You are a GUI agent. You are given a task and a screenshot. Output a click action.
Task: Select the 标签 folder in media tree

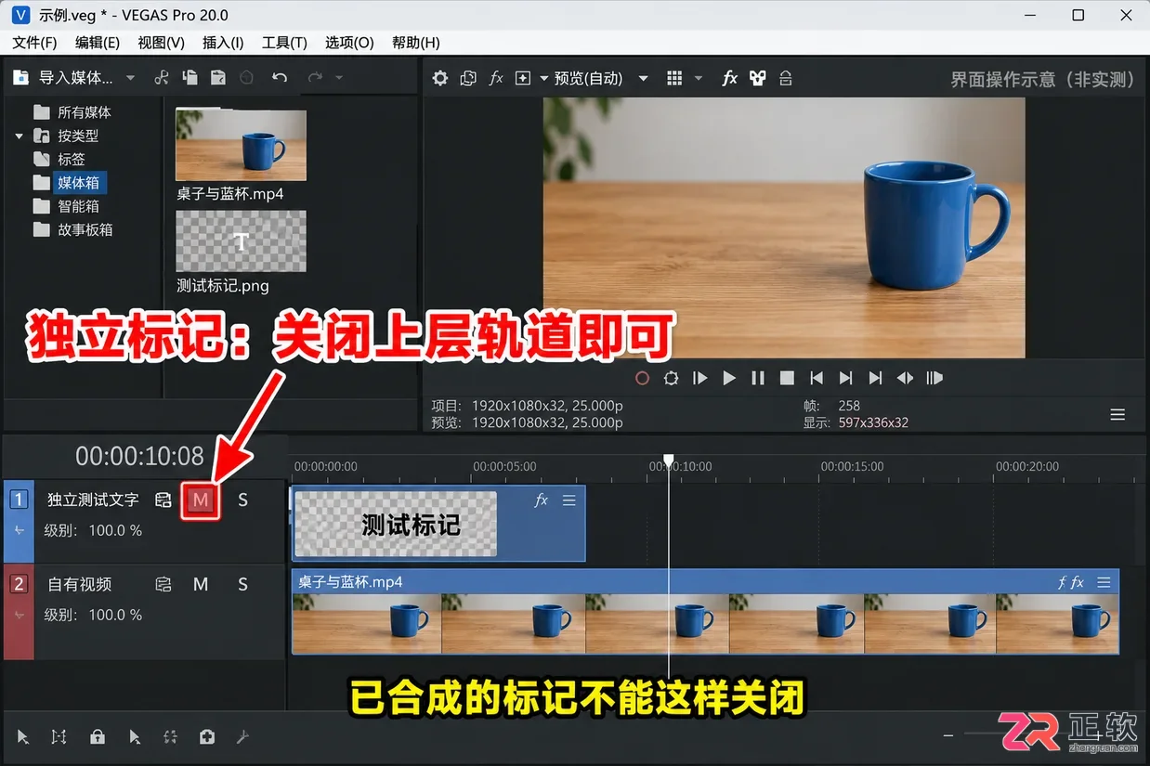click(x=60, y=159)
